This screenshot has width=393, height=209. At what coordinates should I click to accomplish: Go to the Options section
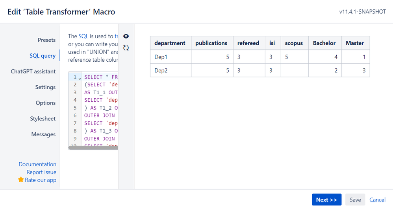[46, 103]
